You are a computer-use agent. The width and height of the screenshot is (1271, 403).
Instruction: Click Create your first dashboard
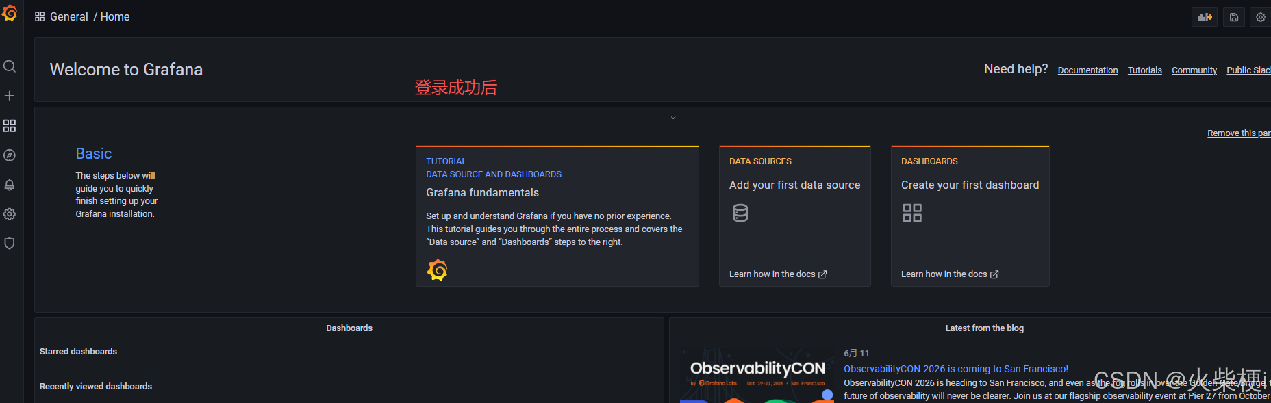point(970,185)
